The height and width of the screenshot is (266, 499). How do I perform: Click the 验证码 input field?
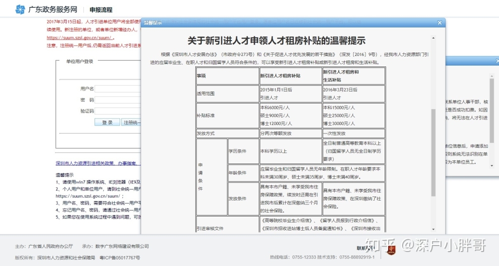117,111
